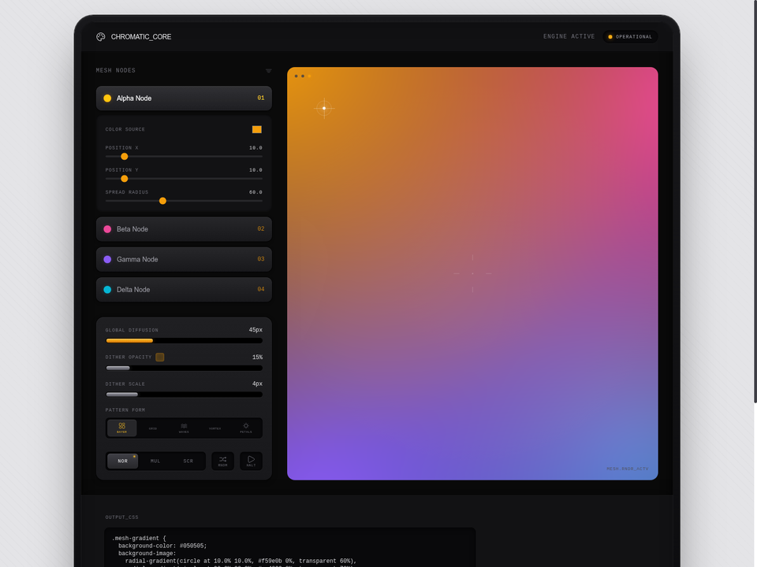Switch blend mode to MUL
Viewport: 757px width, 567px height.
[155, 461]
